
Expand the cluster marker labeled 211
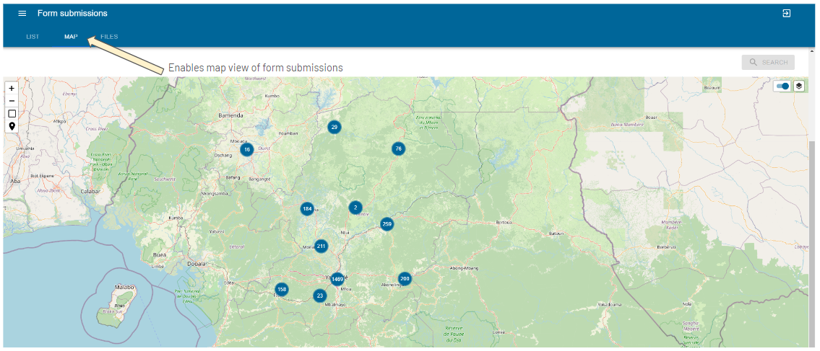tap(321, 246)
